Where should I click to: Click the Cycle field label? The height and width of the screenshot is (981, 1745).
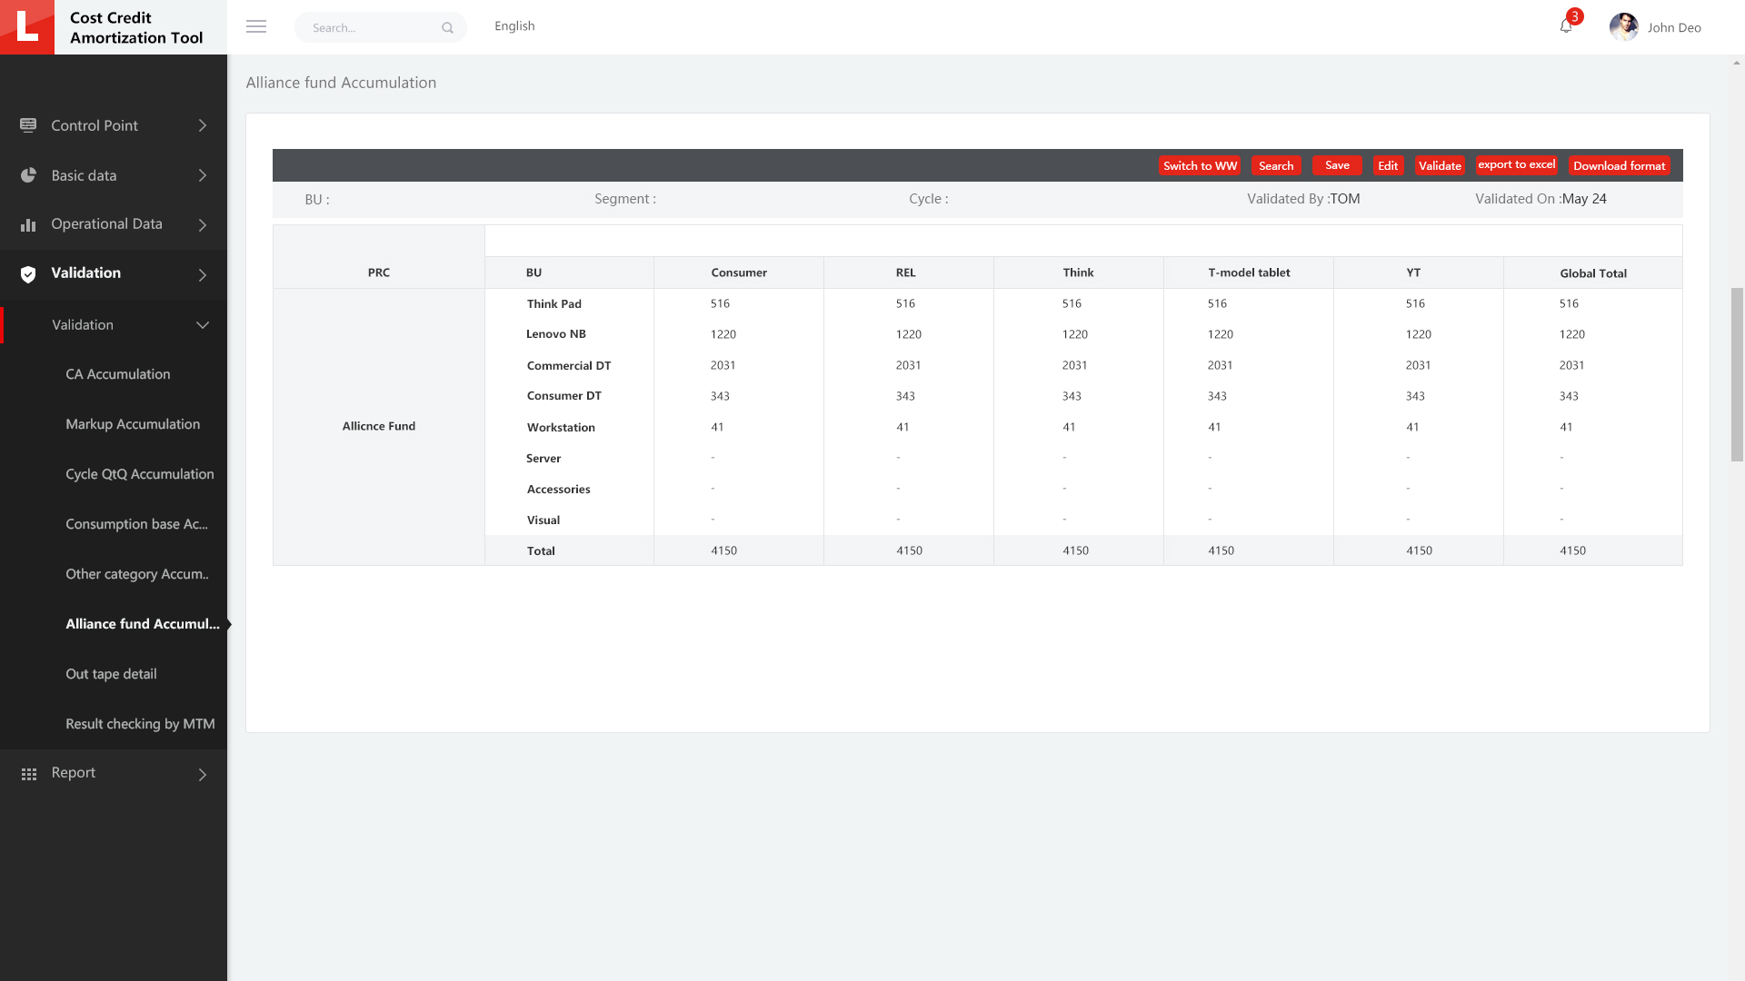coord(929,199)
